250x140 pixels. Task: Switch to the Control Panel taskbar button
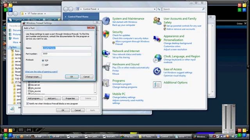click(164, 136)
